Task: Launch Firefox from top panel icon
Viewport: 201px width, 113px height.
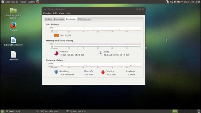Action: [38, 2]
